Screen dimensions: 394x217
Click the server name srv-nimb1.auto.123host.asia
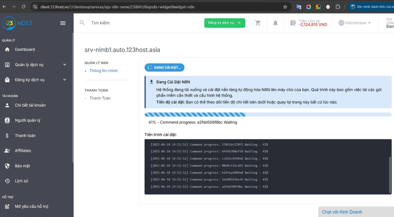tap(122, 50)
